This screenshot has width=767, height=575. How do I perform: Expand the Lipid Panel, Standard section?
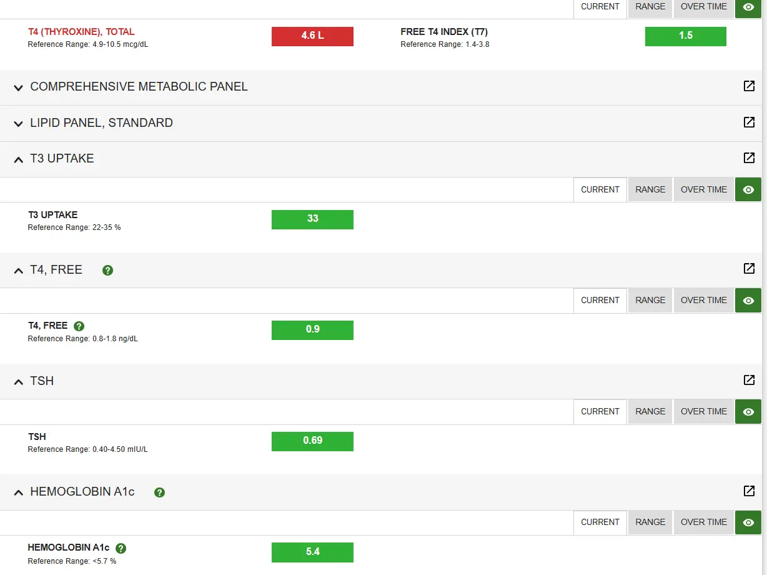[19, 124]
